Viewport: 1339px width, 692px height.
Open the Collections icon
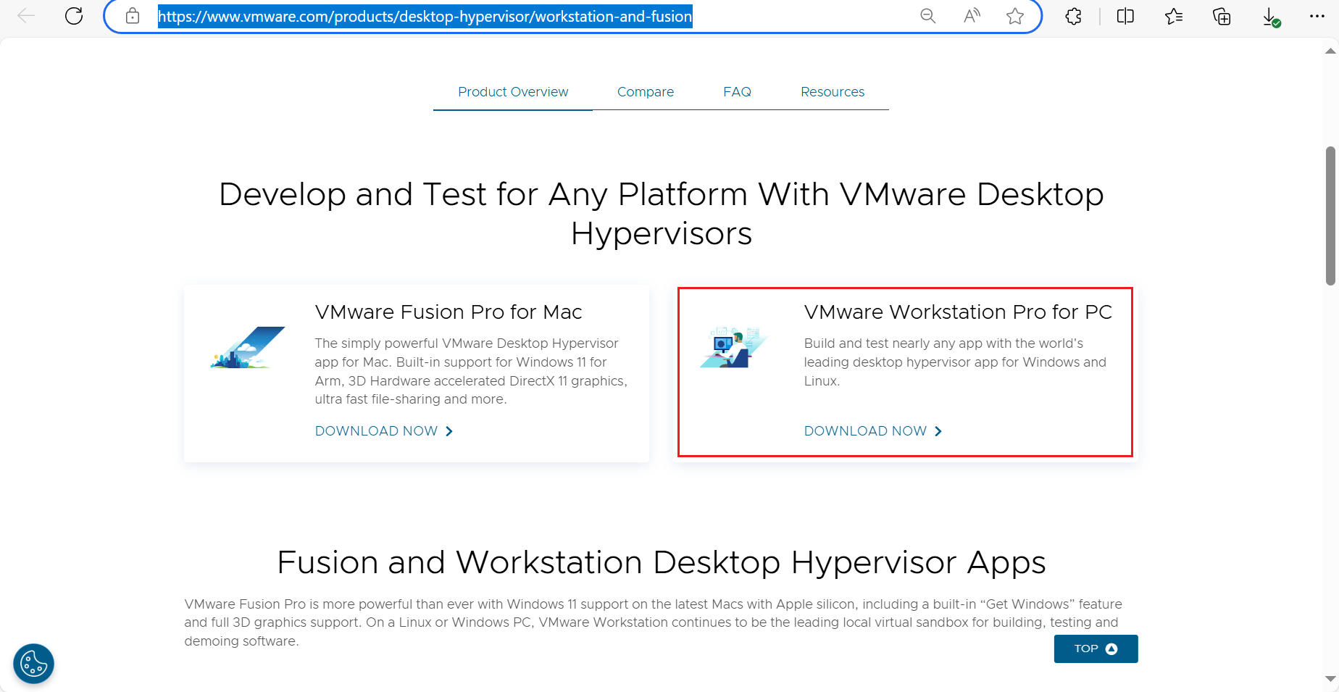pyautogui.click(x=1222, y=16)
